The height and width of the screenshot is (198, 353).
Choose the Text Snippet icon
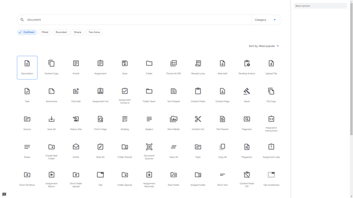[173, 91]
